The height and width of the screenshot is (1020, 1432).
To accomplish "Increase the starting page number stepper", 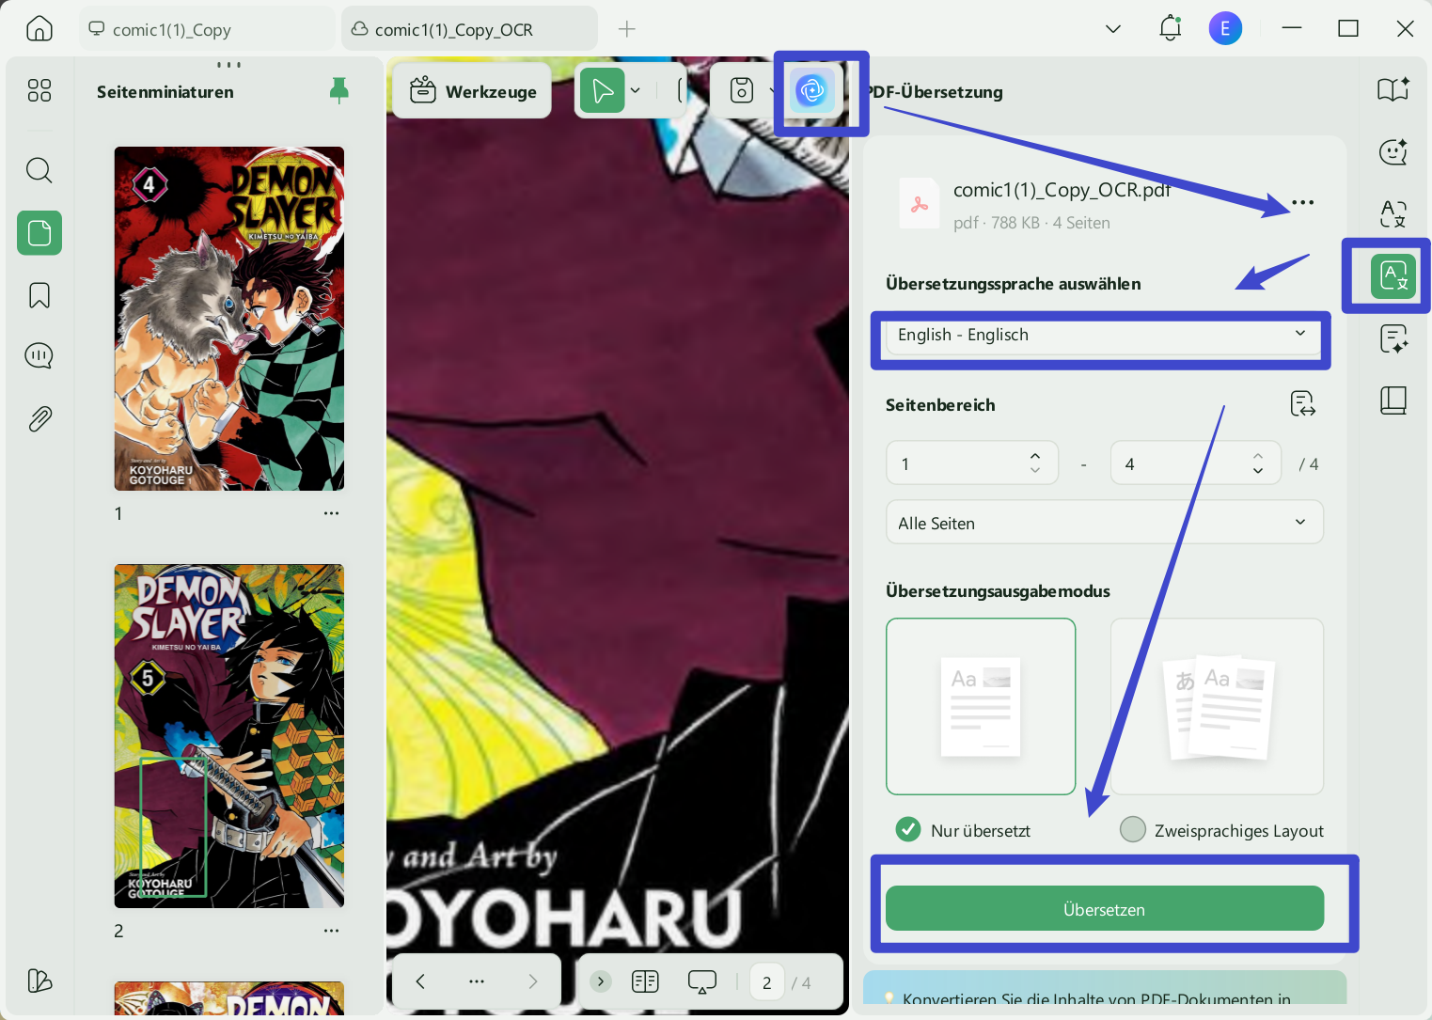I will (x=1034, y=456).
